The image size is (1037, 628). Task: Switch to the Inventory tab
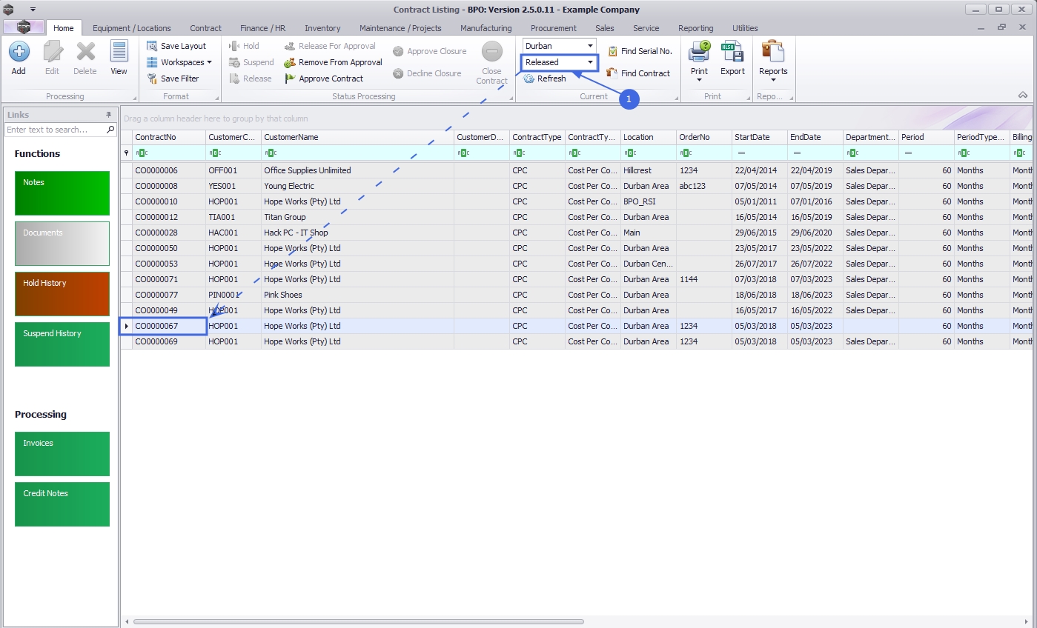322,28
